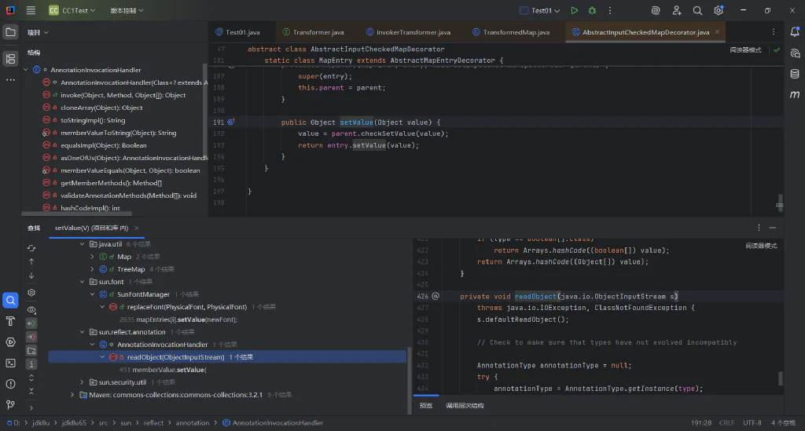The image size is (805, 431).
Task: Open the CC1Test project dropdown
Action: pyautogui.click(x=72, y=10)
